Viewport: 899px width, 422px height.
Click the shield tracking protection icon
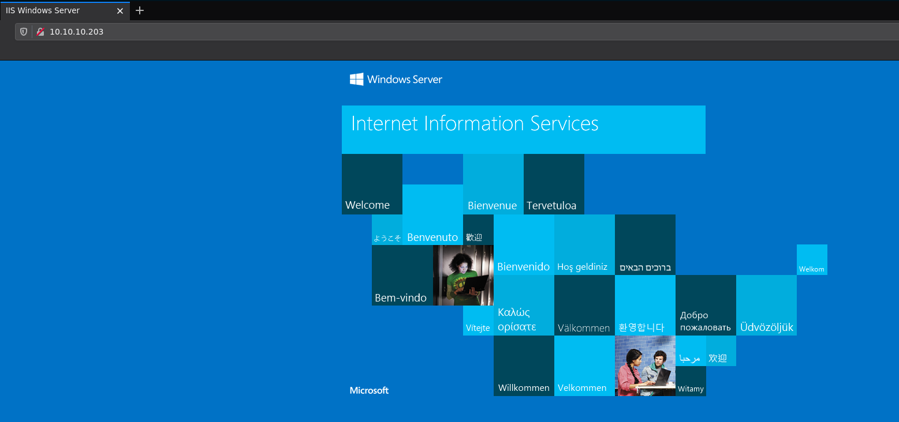tap(24, 32)
